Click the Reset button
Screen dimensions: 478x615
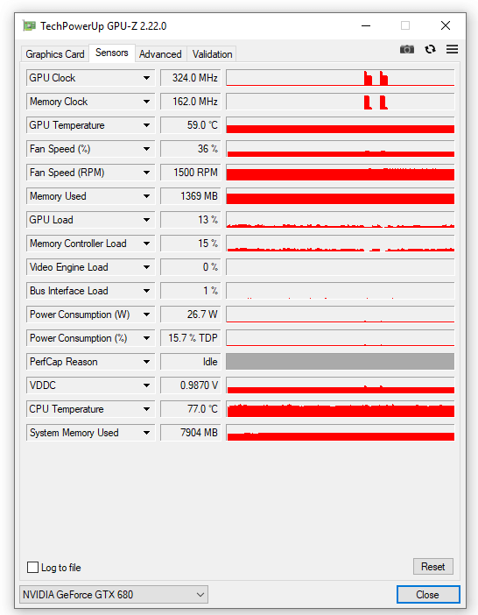coord(433,566)
